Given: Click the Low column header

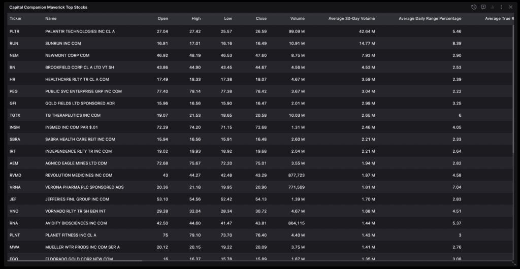Looking at the screenshot, I should 228,19.
